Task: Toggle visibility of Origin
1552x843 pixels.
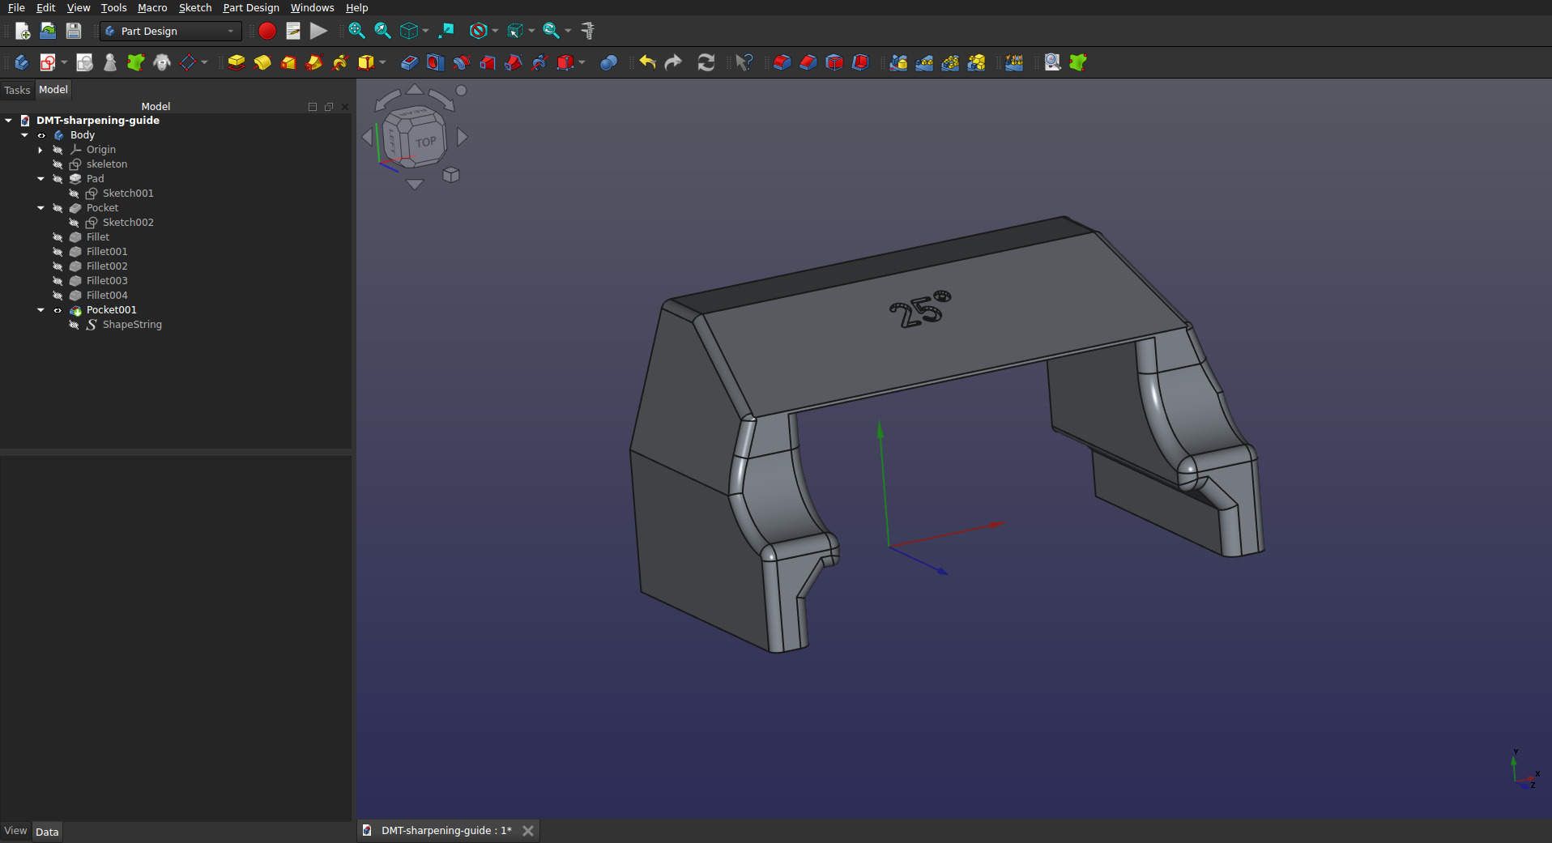Action: coord(58,150)
